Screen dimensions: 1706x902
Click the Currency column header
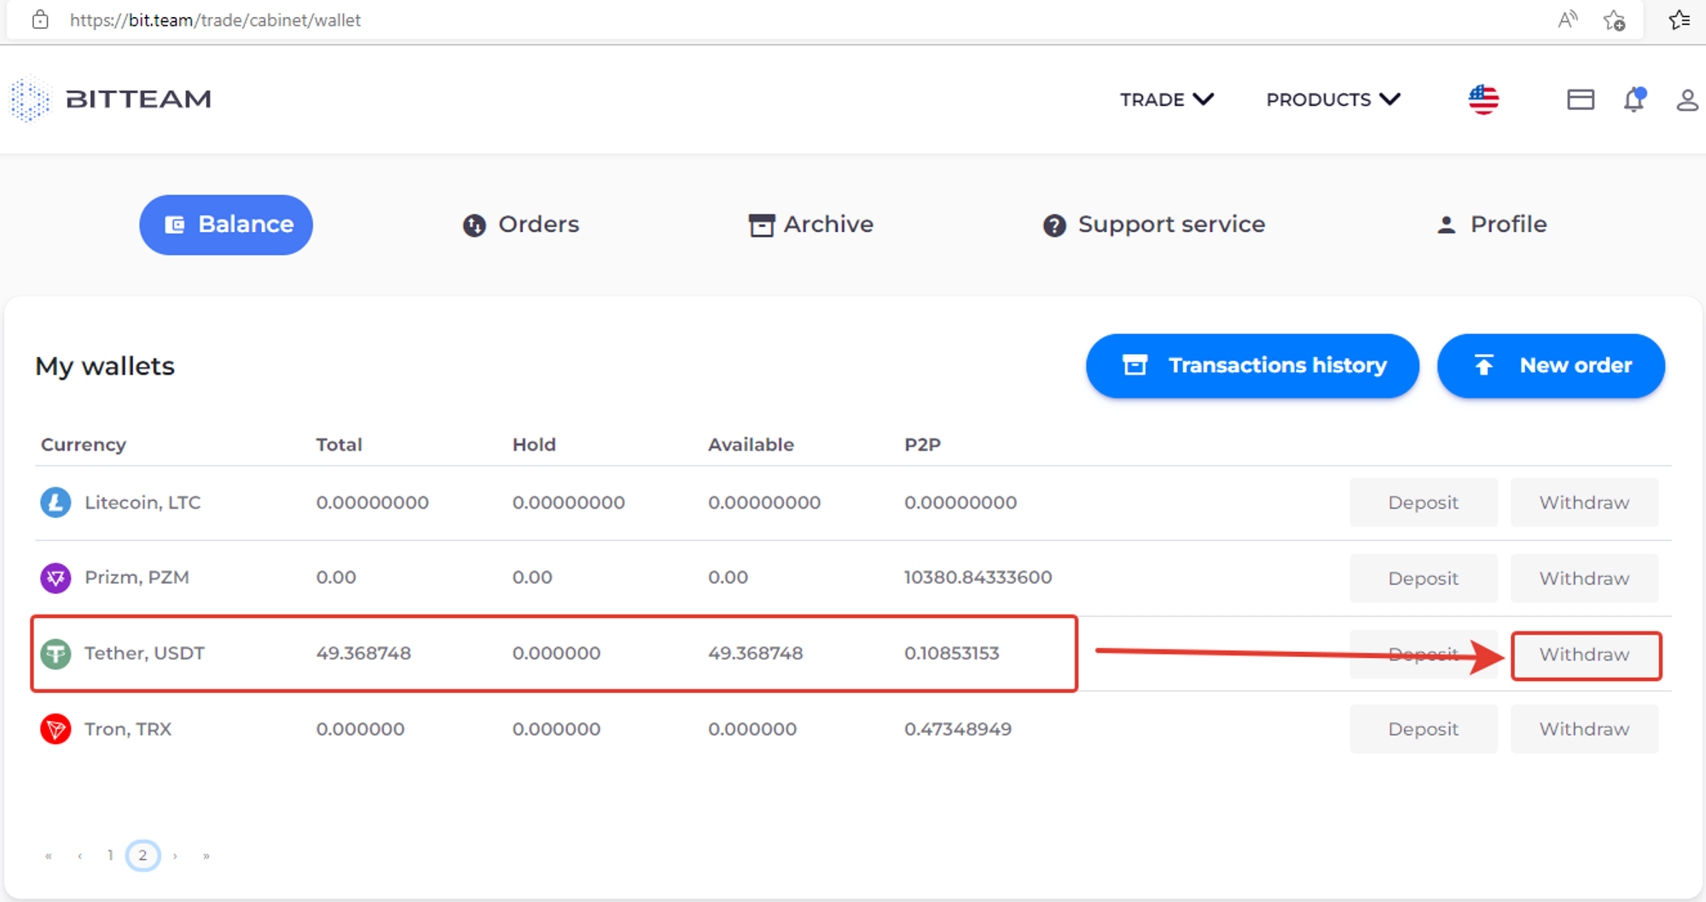84,445
